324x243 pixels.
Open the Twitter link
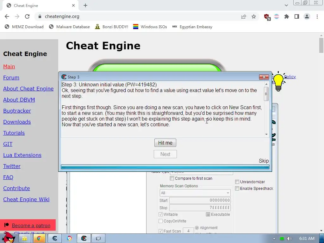[12, 166]
